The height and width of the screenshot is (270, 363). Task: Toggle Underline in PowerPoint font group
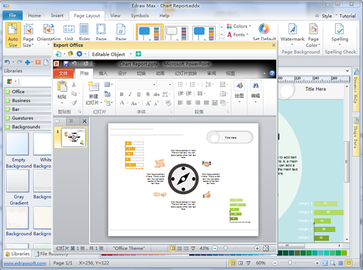[x=137, y=94]
